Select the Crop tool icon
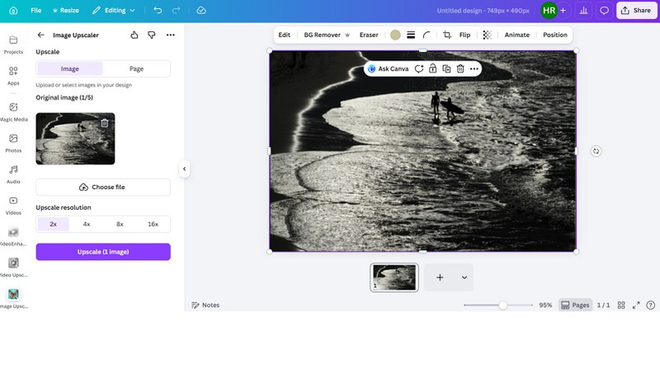 pyautogui.click(x=447, y=35)
